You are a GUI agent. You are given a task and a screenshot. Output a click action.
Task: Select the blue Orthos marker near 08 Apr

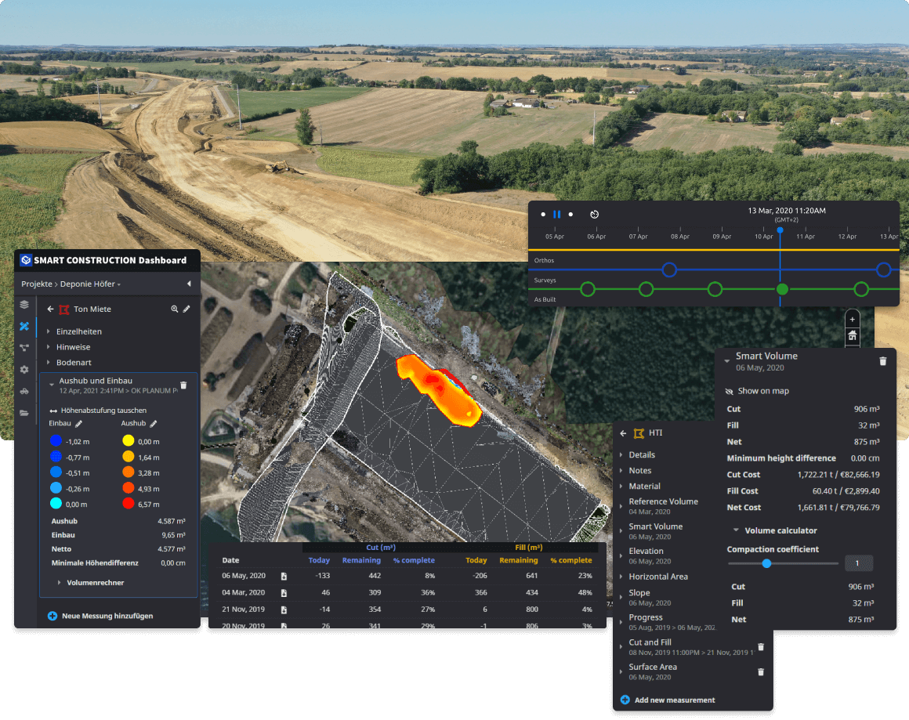tap(669, 270)
